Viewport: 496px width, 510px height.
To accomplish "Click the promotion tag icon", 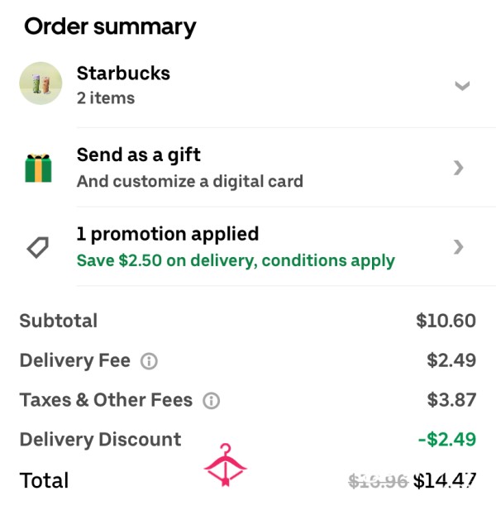I will coord(38,247).
